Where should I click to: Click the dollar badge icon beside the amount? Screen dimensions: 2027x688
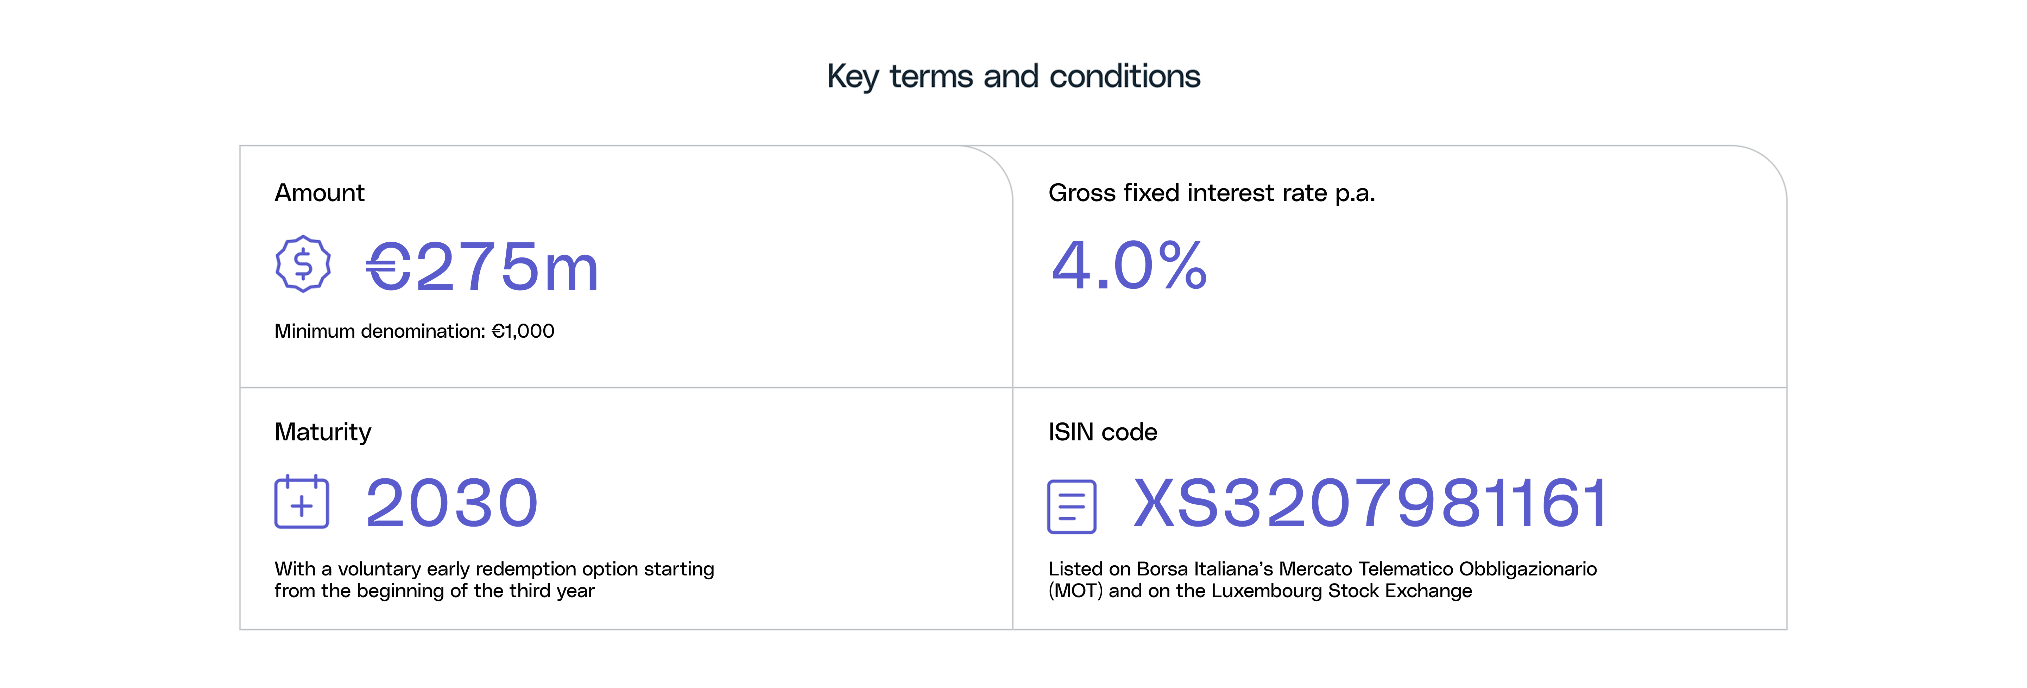tap(303, 264)
